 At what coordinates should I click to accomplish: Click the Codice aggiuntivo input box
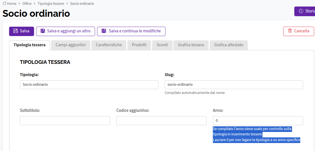tap(161, 121)
